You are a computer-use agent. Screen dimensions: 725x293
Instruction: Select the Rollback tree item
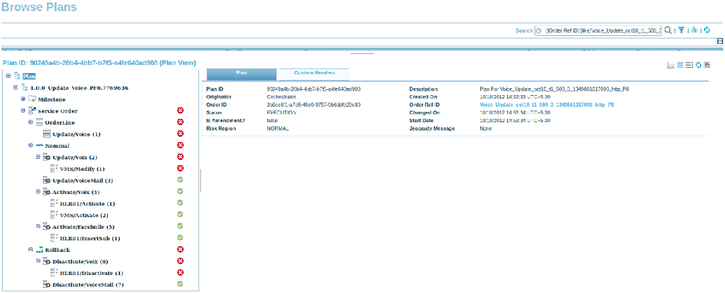[57, 250]
